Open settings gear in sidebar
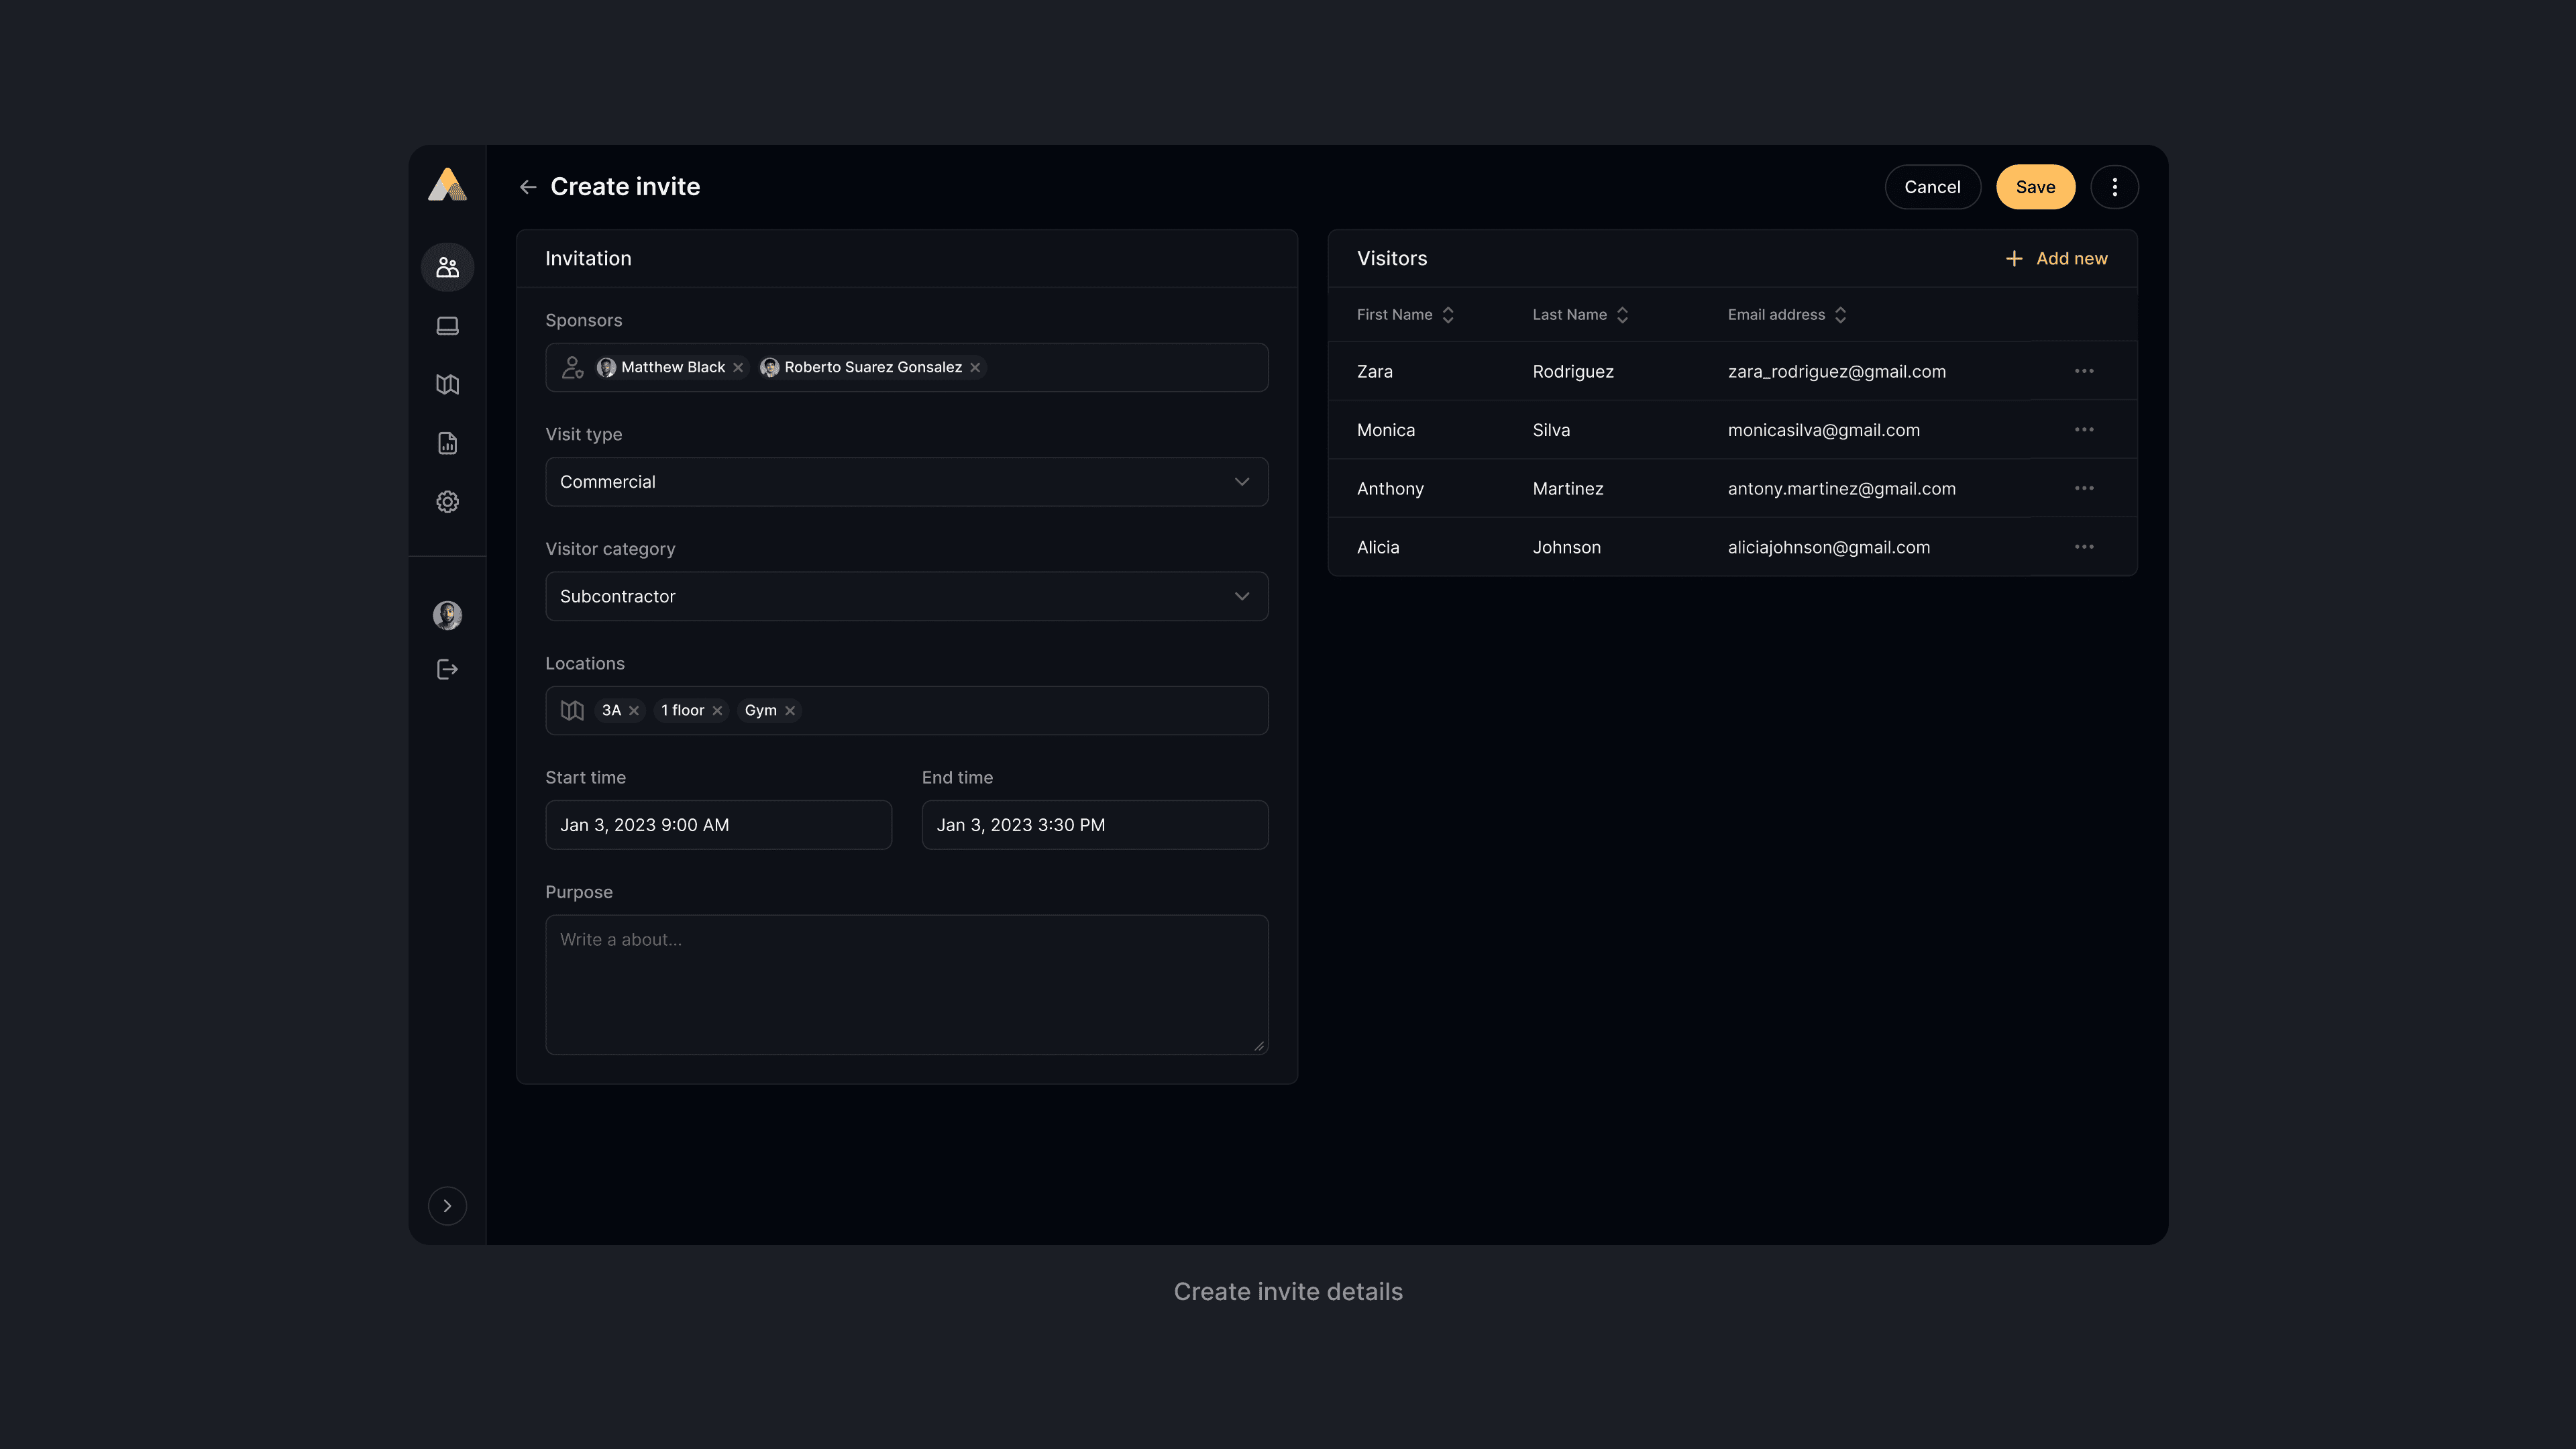2576x1449 pixels. [x=447, y=502]
